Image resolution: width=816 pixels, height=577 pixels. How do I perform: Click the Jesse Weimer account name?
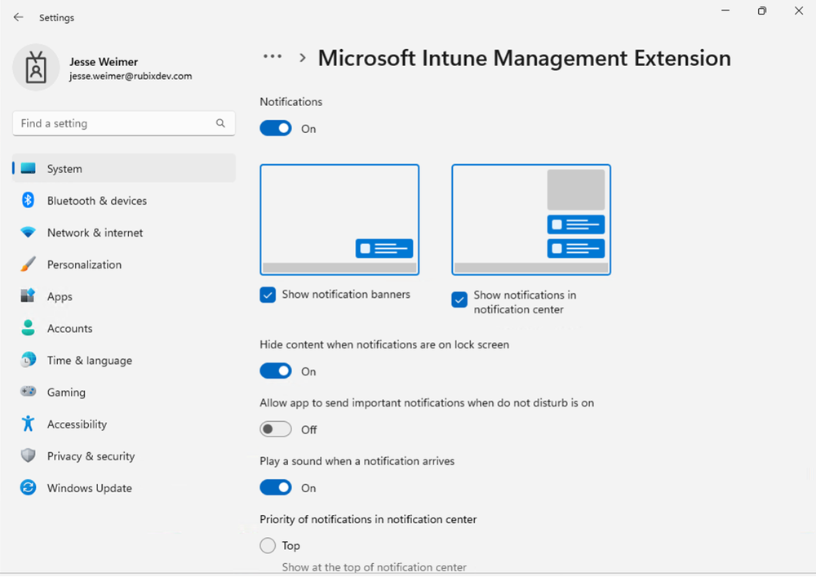[104, 61]
